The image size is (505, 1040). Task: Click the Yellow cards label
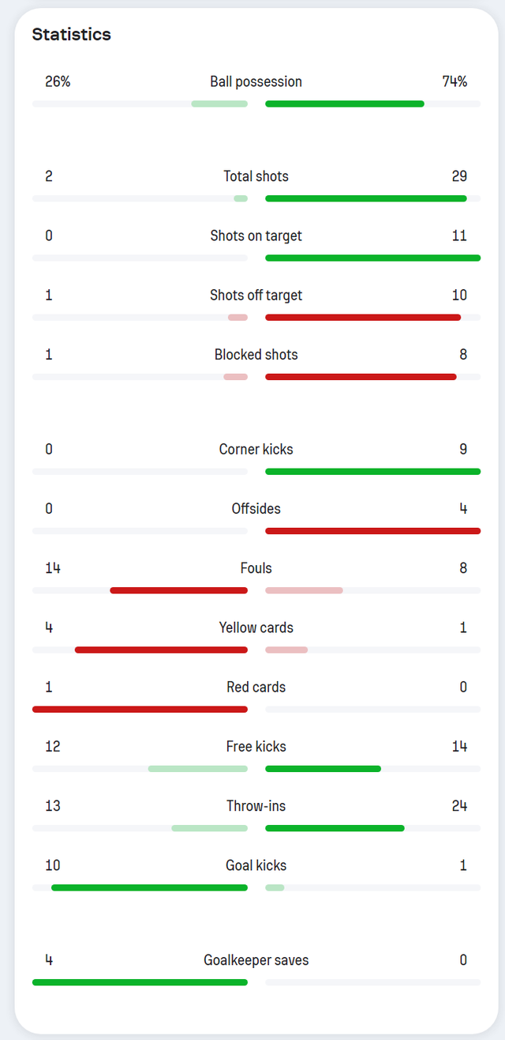256,627
